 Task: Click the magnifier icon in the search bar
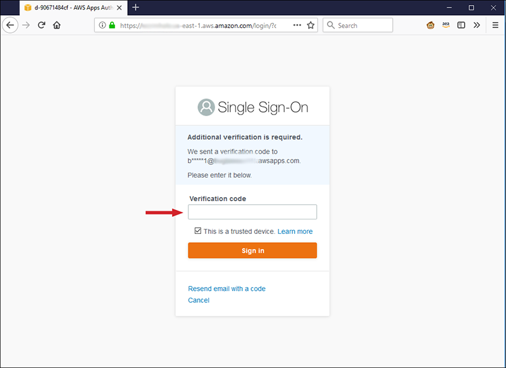point(331,25)
